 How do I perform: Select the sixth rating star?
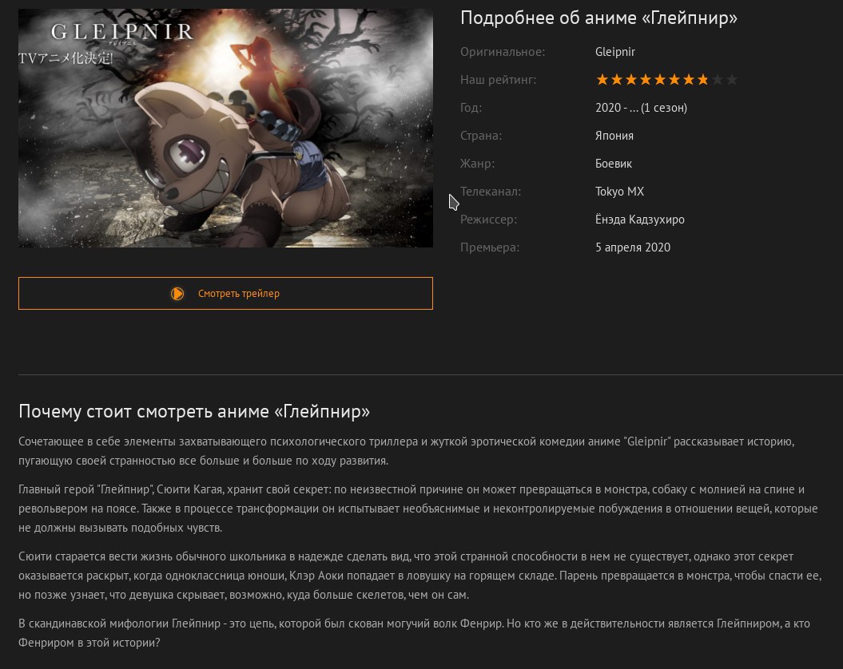[x=674, y=80]
